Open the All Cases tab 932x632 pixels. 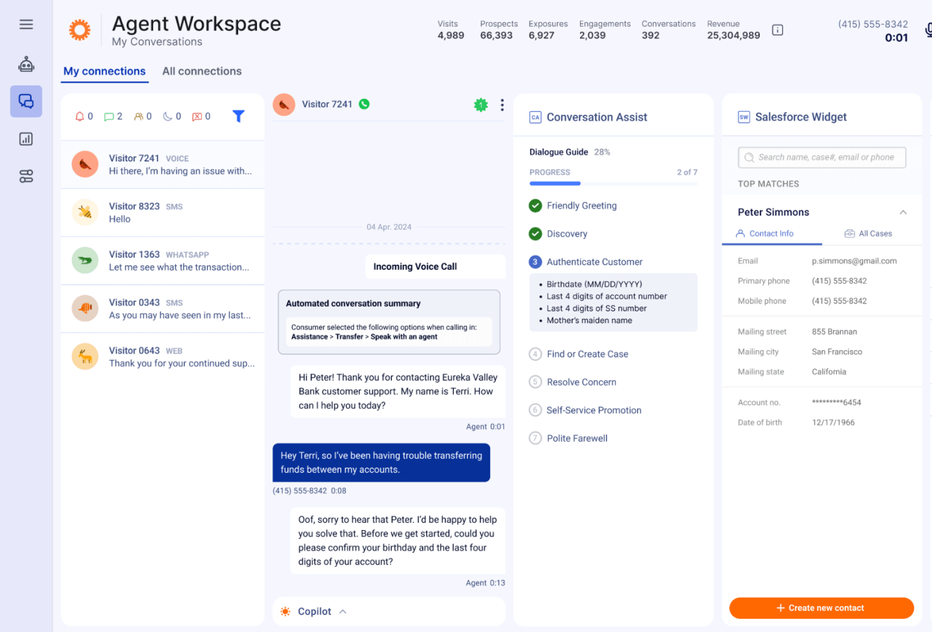click(868, 234)
